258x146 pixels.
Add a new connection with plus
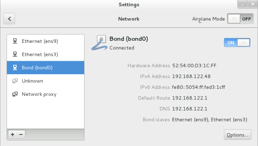pos(12,134)
